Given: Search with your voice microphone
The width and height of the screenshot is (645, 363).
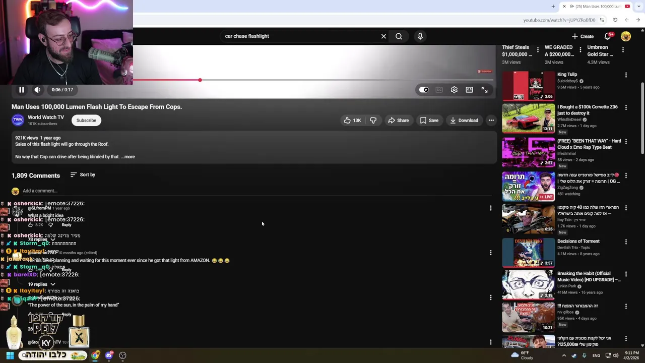Looking at the screenshot, I should point(420,36).
